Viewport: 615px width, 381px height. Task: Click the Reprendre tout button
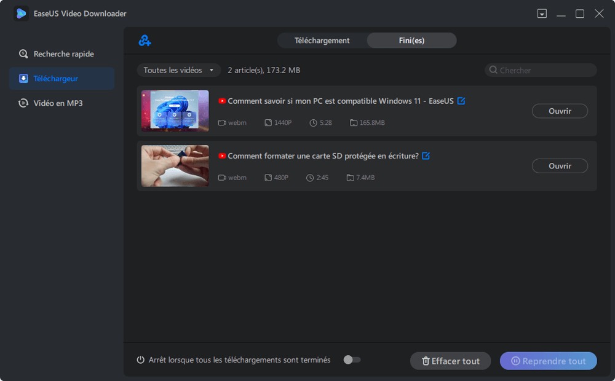coord(548,361)
